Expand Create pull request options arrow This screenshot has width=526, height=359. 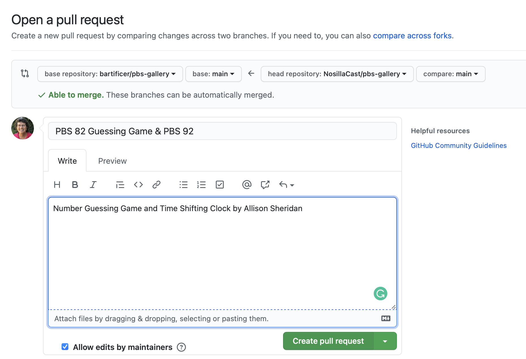[x=385, y=341]
